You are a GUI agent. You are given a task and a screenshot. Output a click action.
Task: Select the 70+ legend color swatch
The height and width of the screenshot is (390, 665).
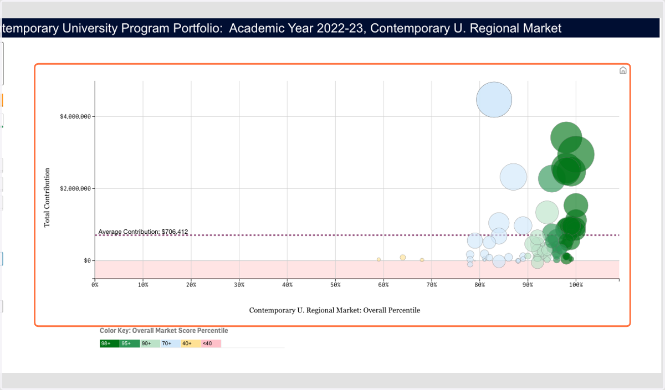[x=171, y=343]
